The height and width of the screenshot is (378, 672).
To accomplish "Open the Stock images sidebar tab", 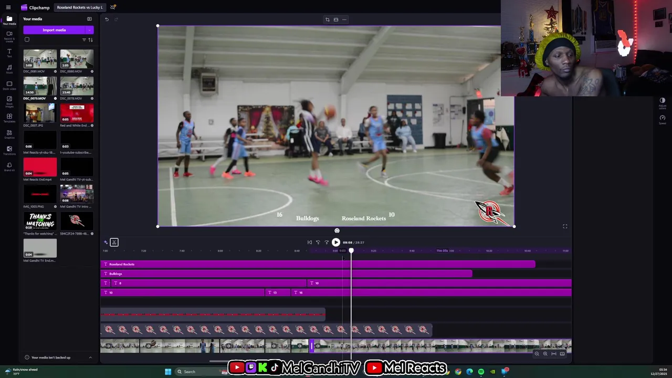I will [x=9, y=101].
